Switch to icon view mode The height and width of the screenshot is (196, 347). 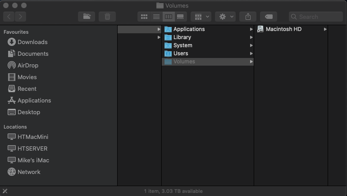click(x=144, y=17)
